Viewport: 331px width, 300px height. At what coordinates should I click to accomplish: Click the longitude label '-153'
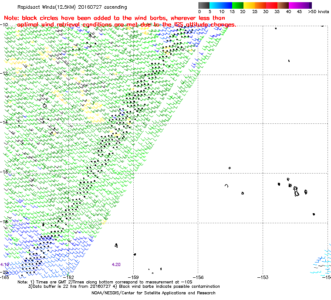click(x=263, y=277)
